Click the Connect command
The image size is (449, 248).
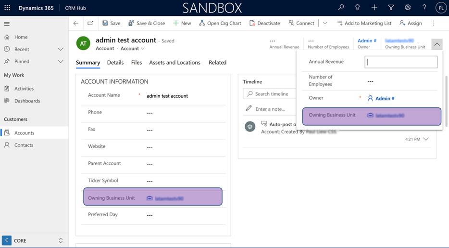(301, 23)
